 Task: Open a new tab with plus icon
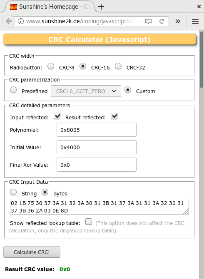point(101,7)
